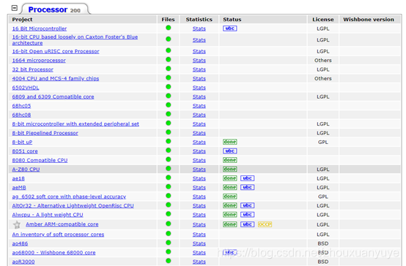The image size is (406, 266).
Task: Click the wbc badge in the Alwcpu row
Action: click(x=247, y=215)
